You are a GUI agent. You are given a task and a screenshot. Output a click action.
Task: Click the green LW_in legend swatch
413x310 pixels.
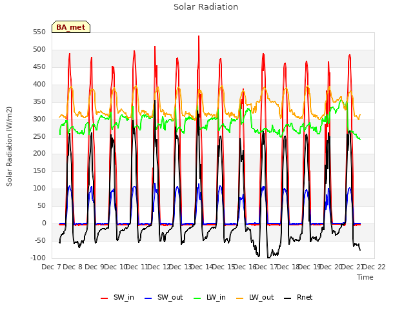pyautogui.click(x=197, y=298)
